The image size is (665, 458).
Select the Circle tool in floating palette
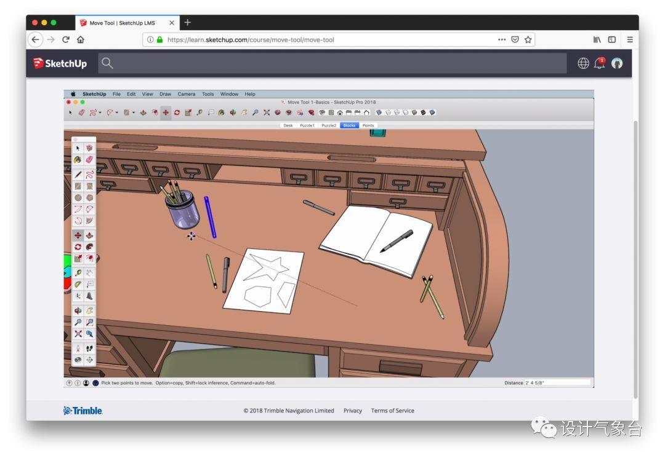[78, 198]
